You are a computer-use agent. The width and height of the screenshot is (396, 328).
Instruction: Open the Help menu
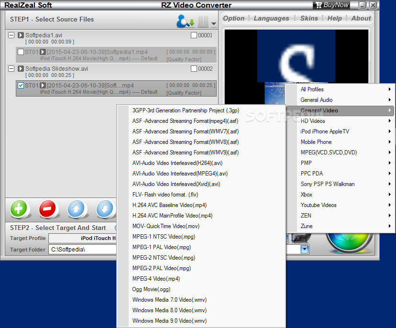pos(334,19)
